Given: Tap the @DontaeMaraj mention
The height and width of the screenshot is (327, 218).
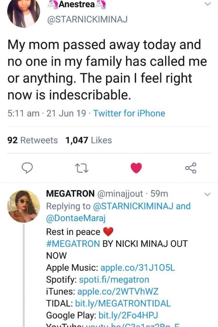Looking at the screenshot, I should coord(75,218).
